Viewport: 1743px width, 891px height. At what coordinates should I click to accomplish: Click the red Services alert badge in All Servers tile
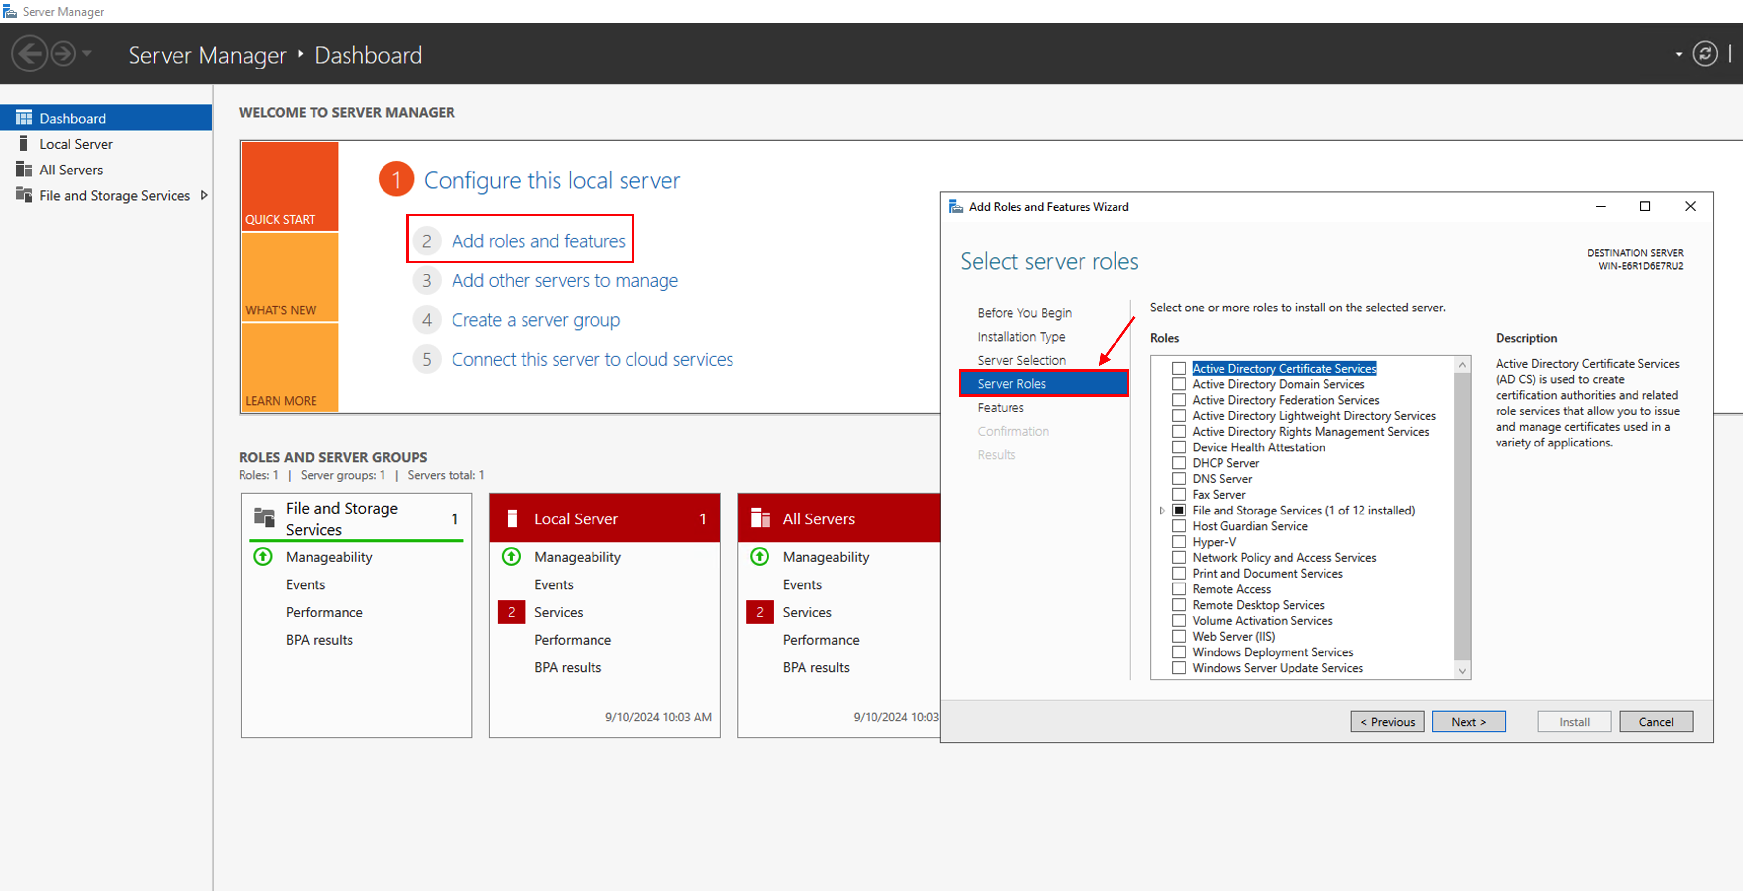760,612
